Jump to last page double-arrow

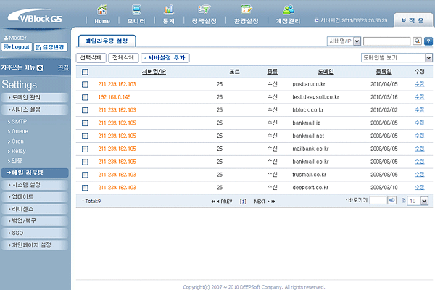coord(273,202)
